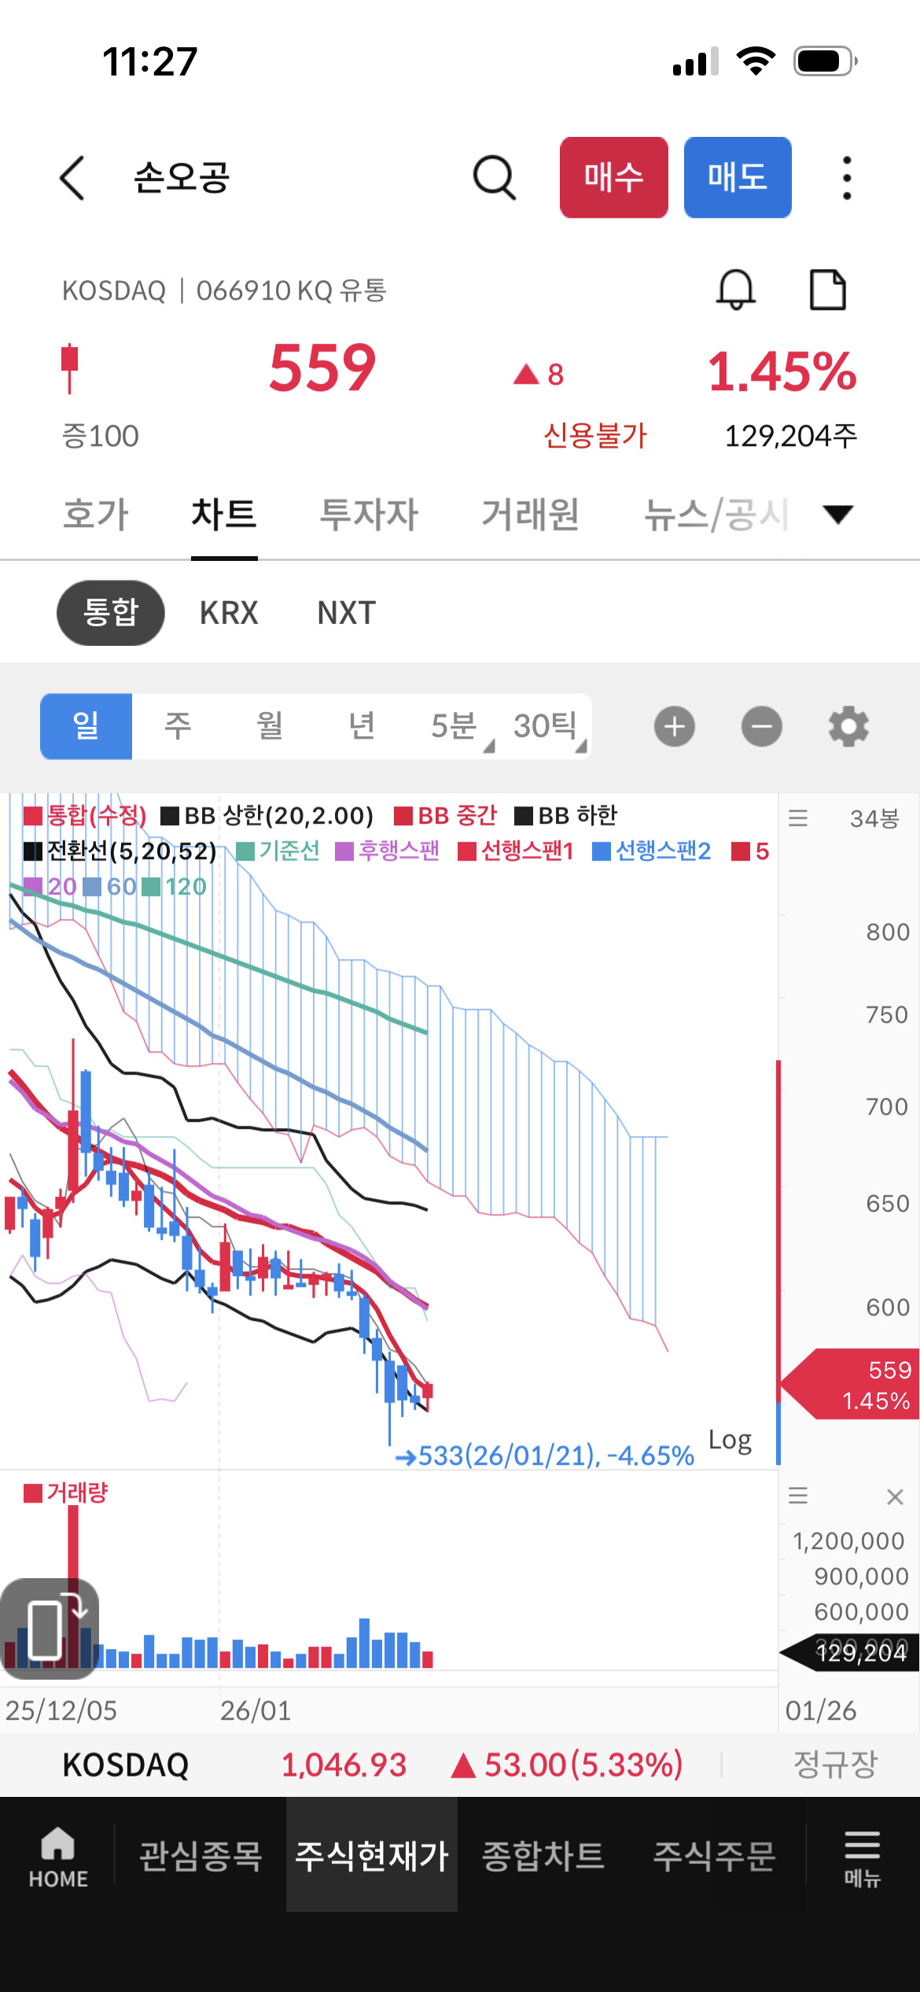Switch to NXT market data

coord(347,613)
